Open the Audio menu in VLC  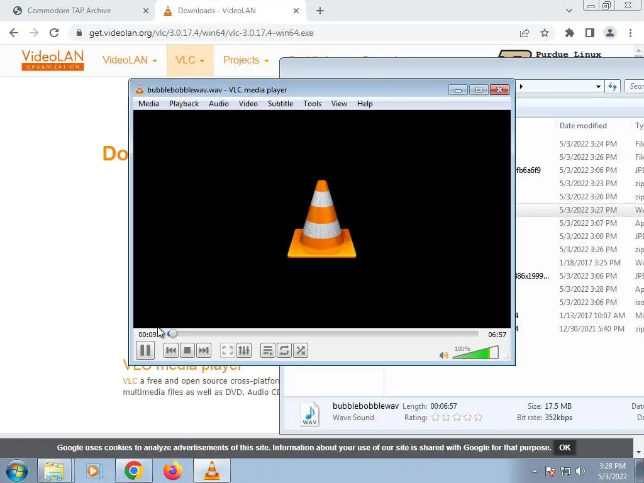pyautogui.click(x=218, y=104)
